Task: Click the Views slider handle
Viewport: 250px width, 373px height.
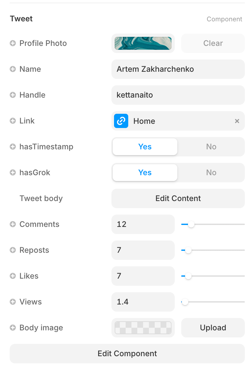Action: point(185,302)
